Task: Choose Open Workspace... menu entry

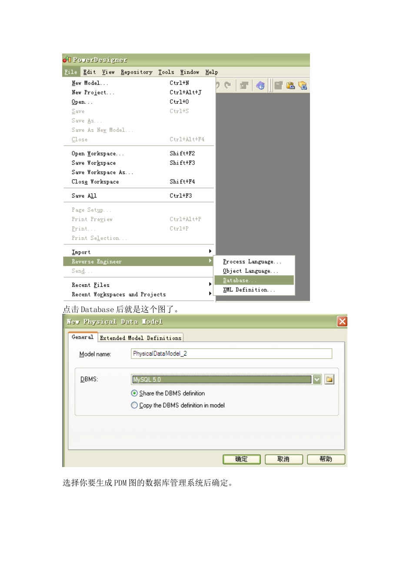Action: click(x=139, y=154)
